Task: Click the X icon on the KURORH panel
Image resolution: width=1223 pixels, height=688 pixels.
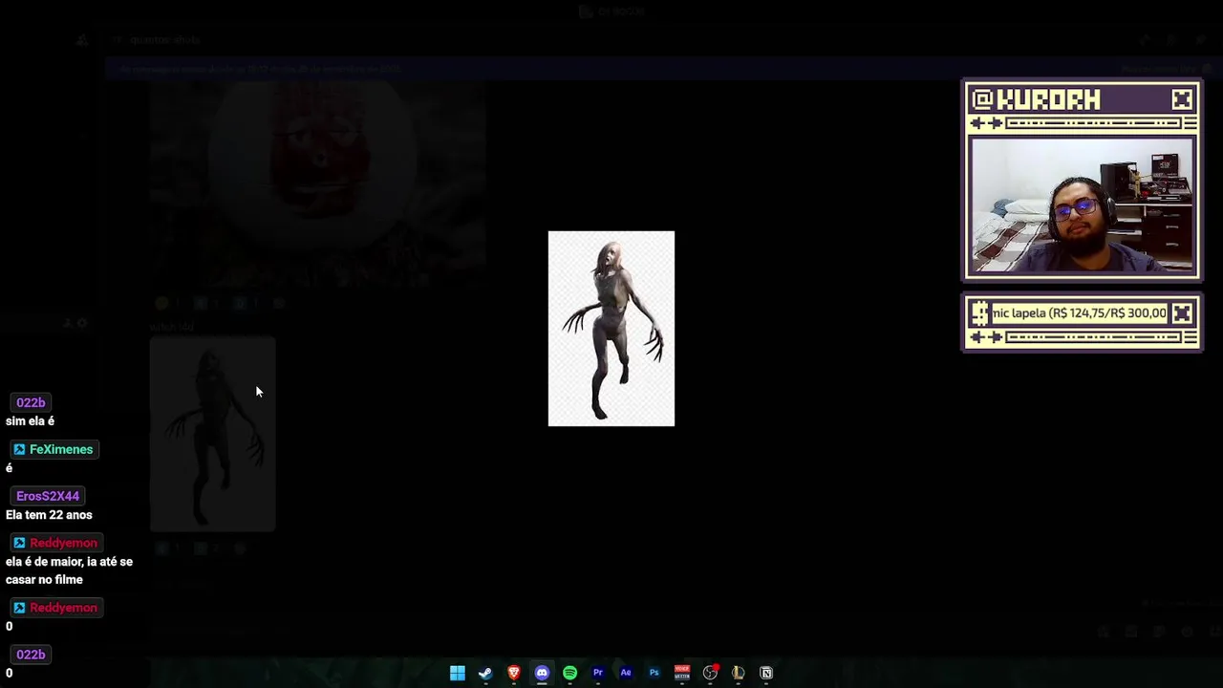Action: [1182, 99]
